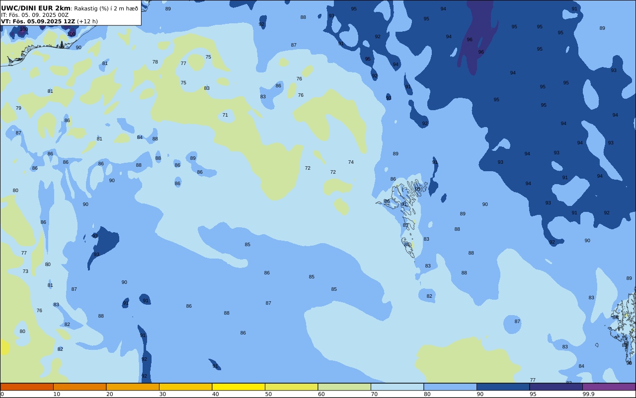
Task: Click the "99.9" legend tick label
Action: pyautogui.click(x=588, y=394)
